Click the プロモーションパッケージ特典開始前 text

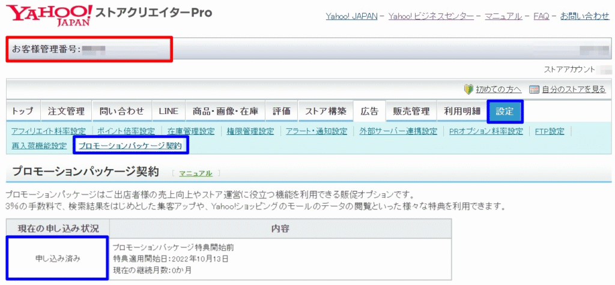pyautogui.click(x=174, y=247)
